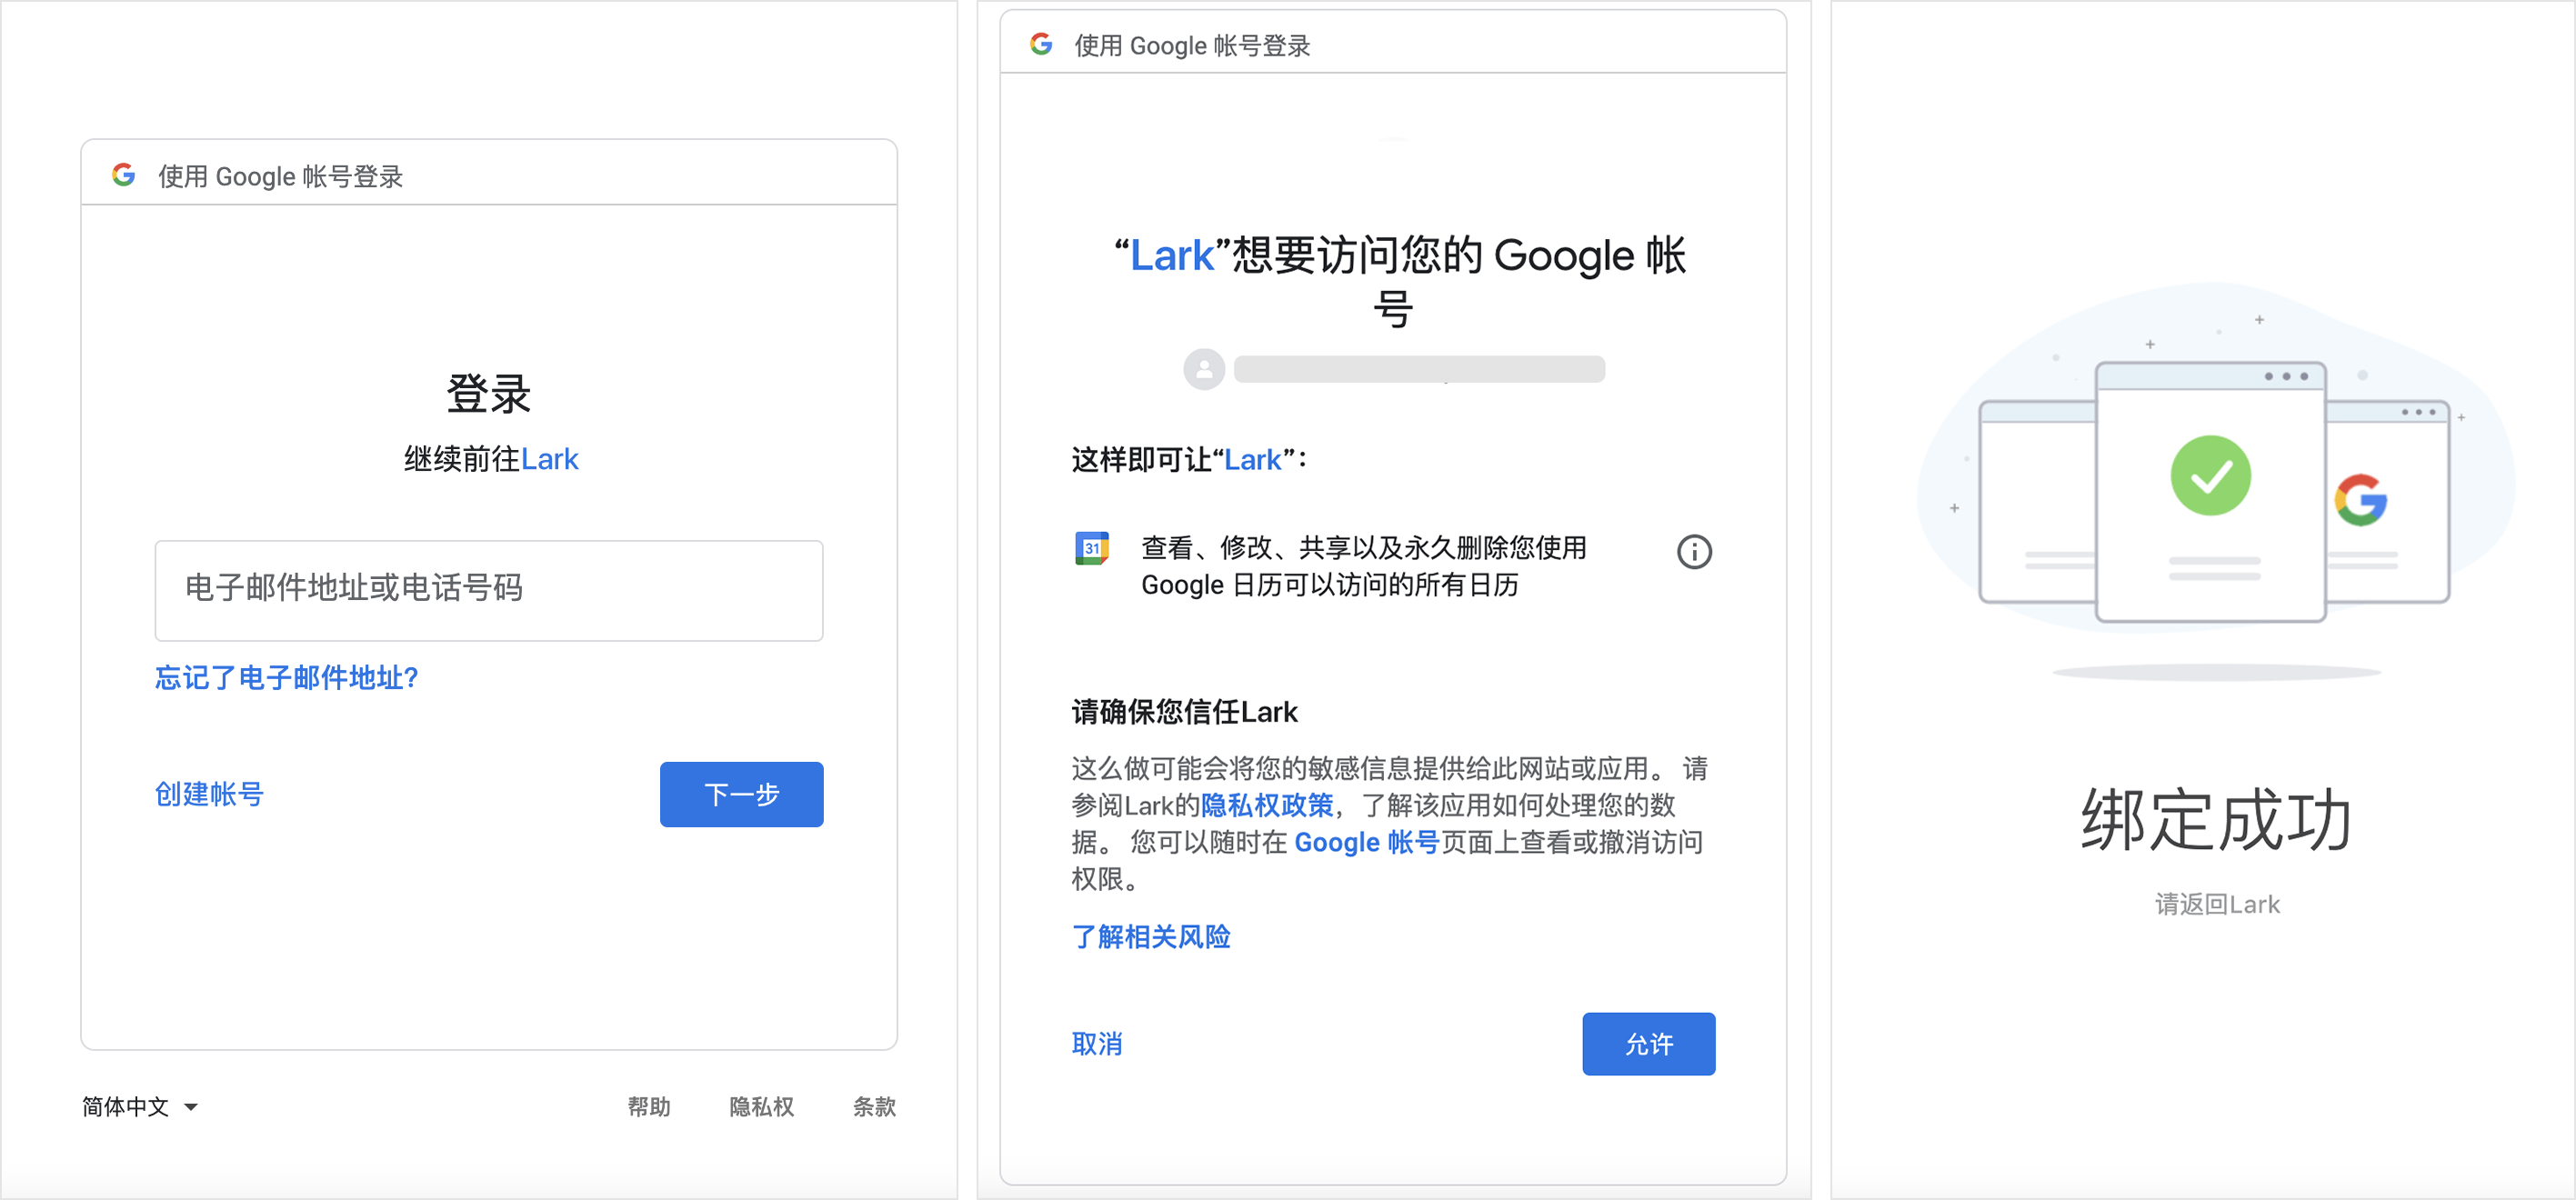
Task: Click the 使用 Google 帐号登录 text in sign-in header
Action: click(281, 176)
